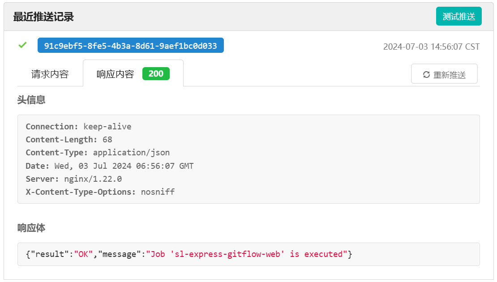Click the Connection: keep-alive header line
Image resolution: width=497 pixels, height=282 pixels.
(x=79, y=126)
